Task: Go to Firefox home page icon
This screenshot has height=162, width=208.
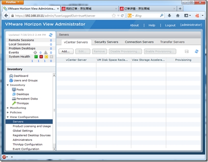Action: [178, 15]
